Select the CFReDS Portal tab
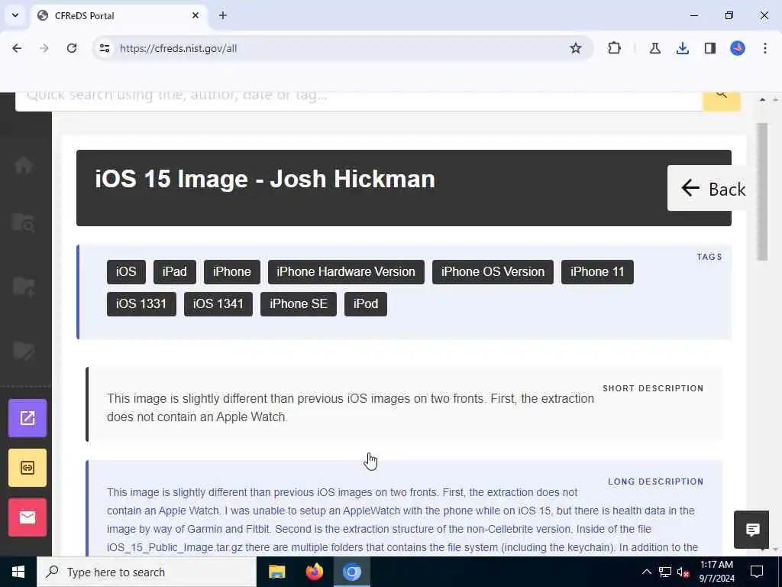 coord(120,15)
